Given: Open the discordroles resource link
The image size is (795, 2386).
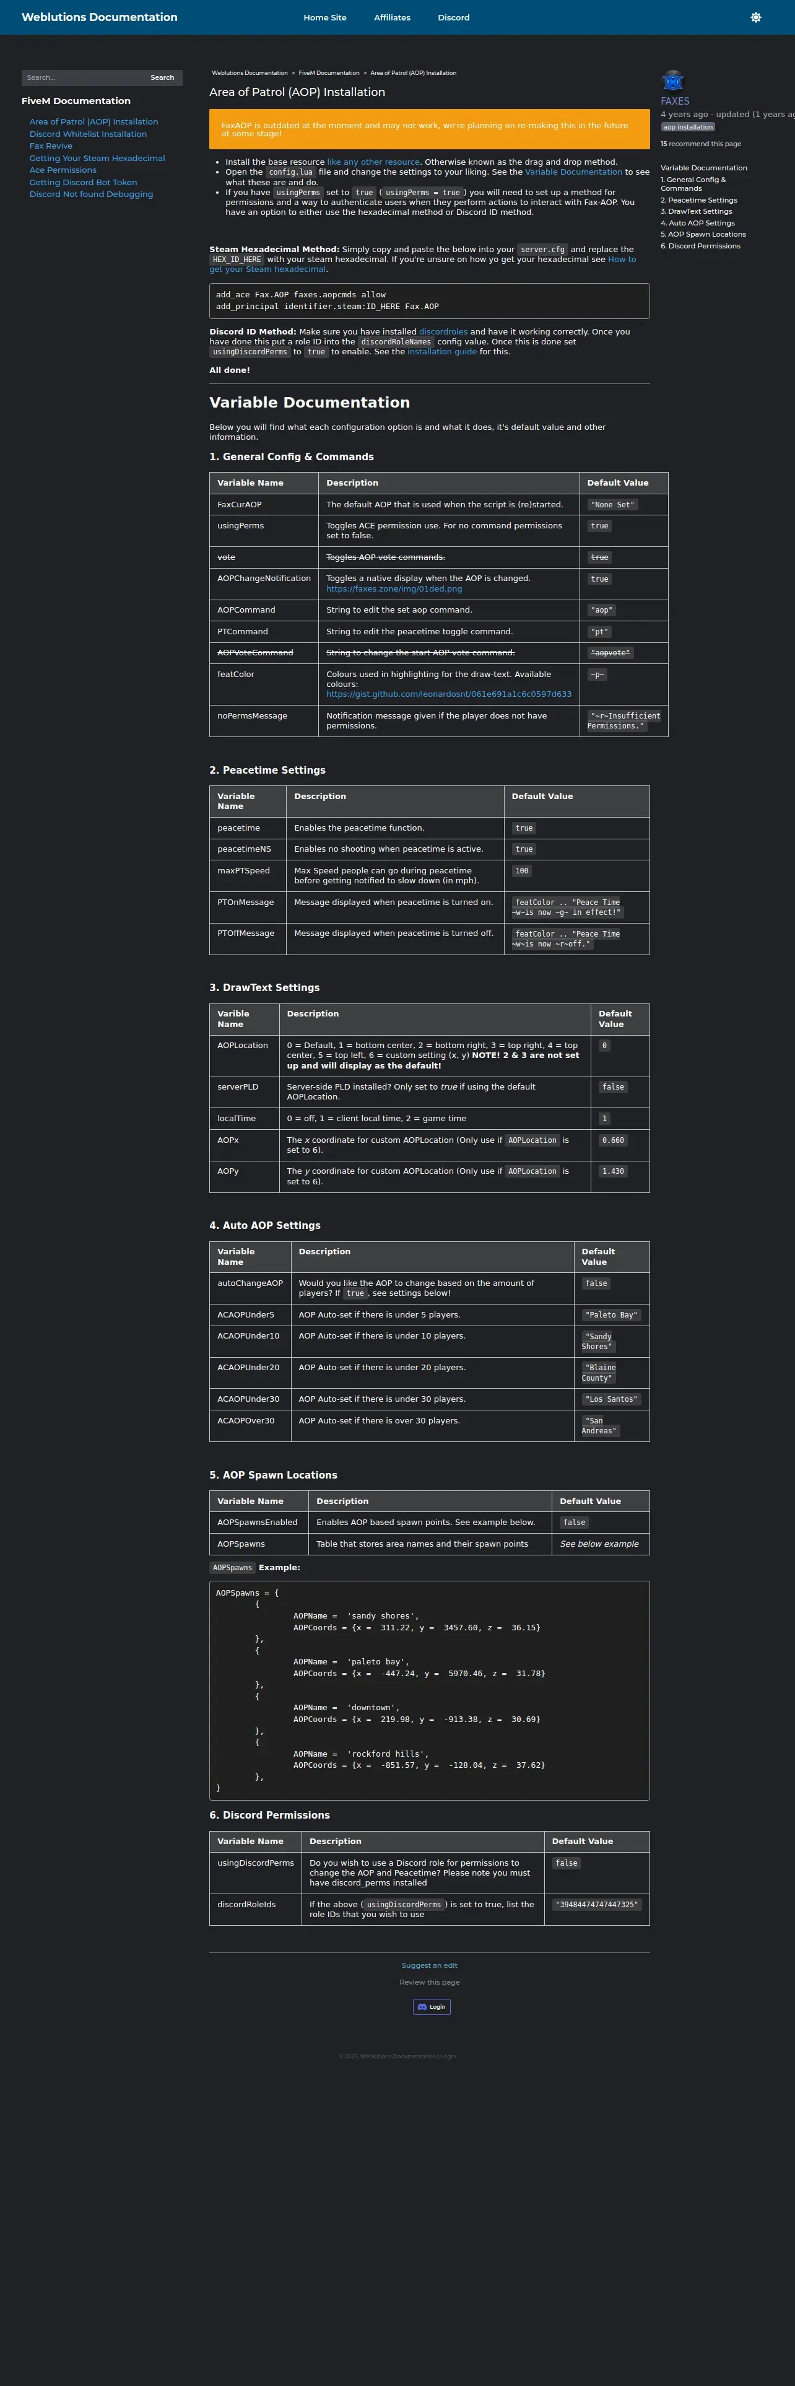Looking at the screenshot, I should (x=443, y=331).
